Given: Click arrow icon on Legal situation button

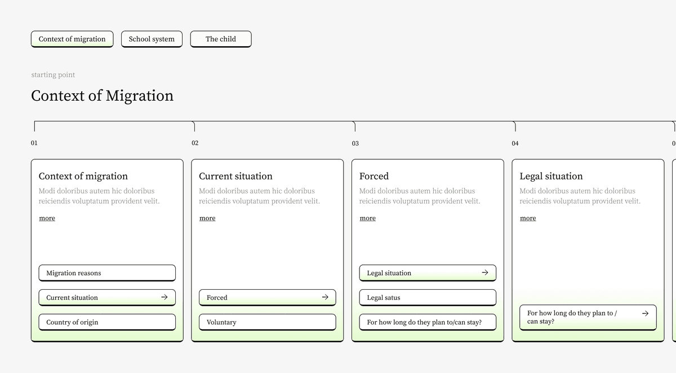Looking at the screenshot, I should point(485,273).
